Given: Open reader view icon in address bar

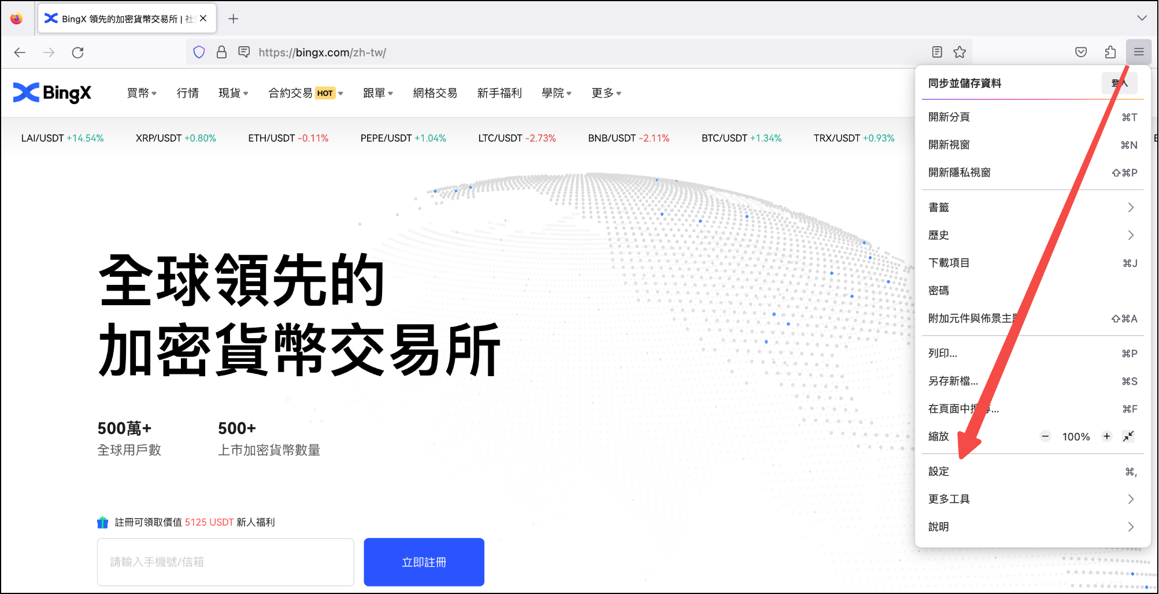Looking at the screenshot, I should (937, 53).
